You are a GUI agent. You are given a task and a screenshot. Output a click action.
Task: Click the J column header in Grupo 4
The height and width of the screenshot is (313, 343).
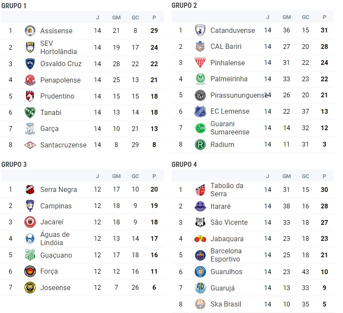point(268,176)
